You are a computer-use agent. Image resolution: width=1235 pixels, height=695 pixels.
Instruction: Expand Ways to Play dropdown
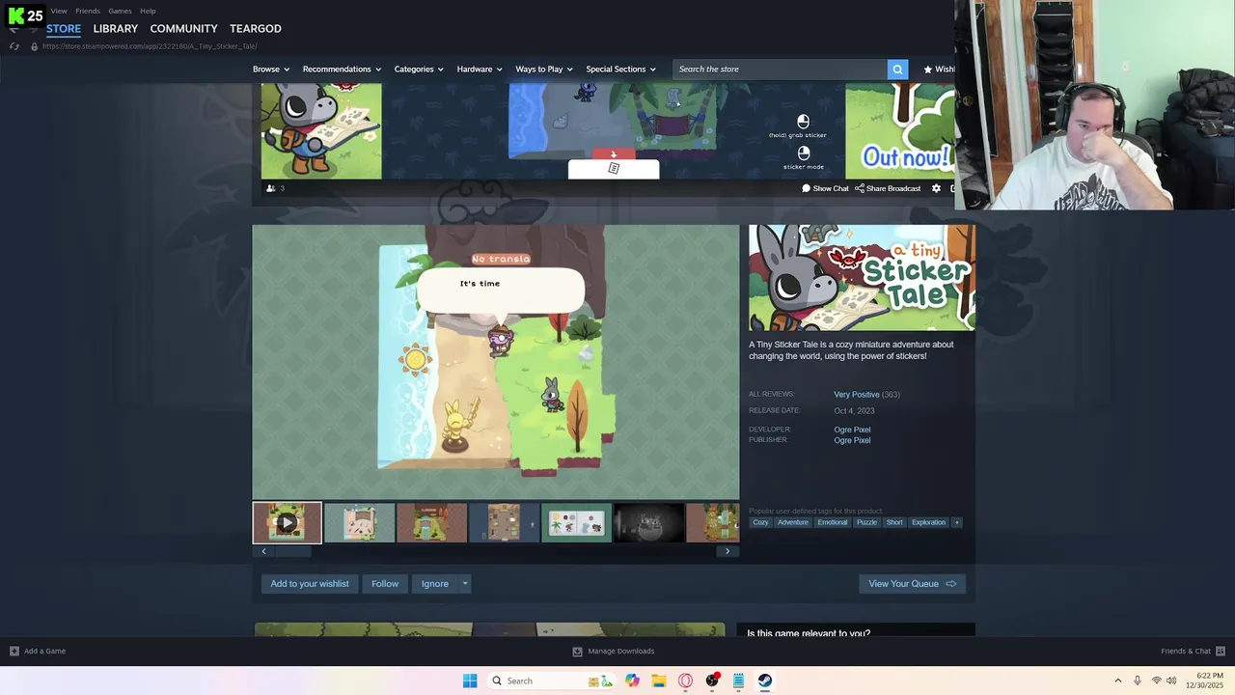pos(544,69)
